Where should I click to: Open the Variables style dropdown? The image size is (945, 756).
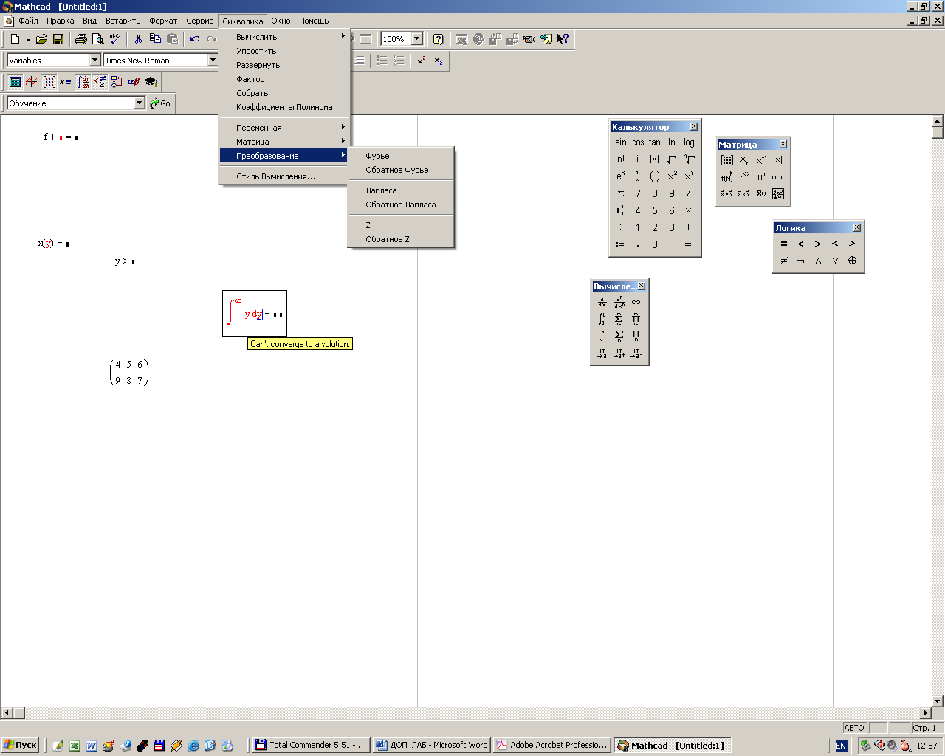pyautogui.click(x=94, y=61)
